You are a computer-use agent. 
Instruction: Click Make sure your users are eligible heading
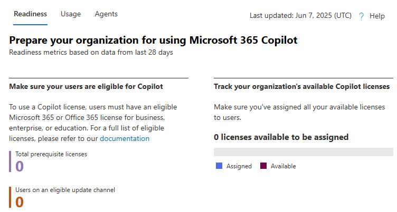coord(86,87)
